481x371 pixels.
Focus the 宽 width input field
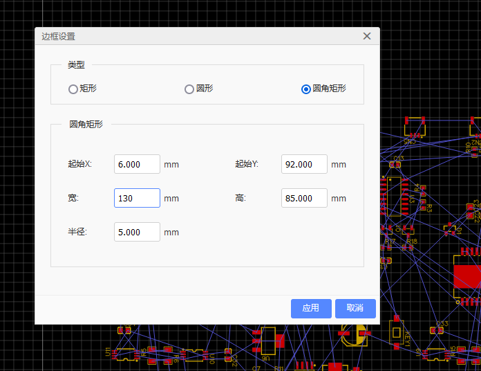[x=137, y=198]
